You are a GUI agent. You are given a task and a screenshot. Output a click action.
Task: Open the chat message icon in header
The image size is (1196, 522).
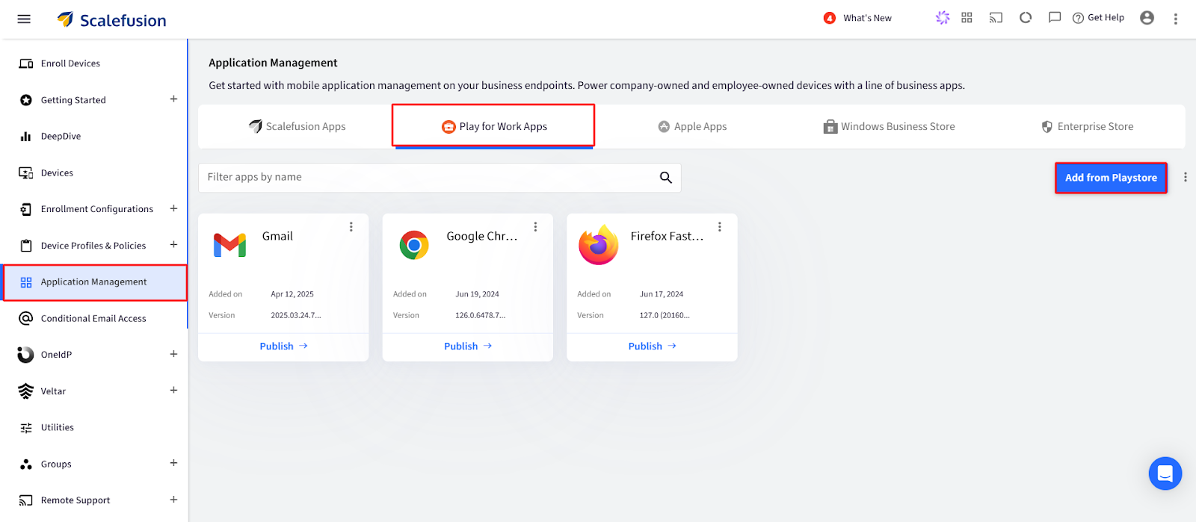pyautogui.click(x=1055, y=18)
